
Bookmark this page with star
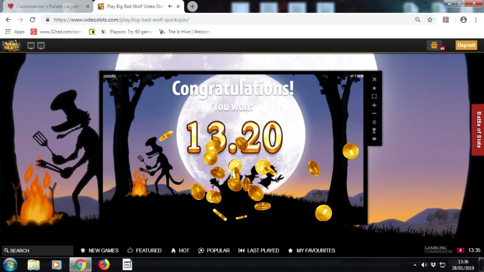[430, 20]
